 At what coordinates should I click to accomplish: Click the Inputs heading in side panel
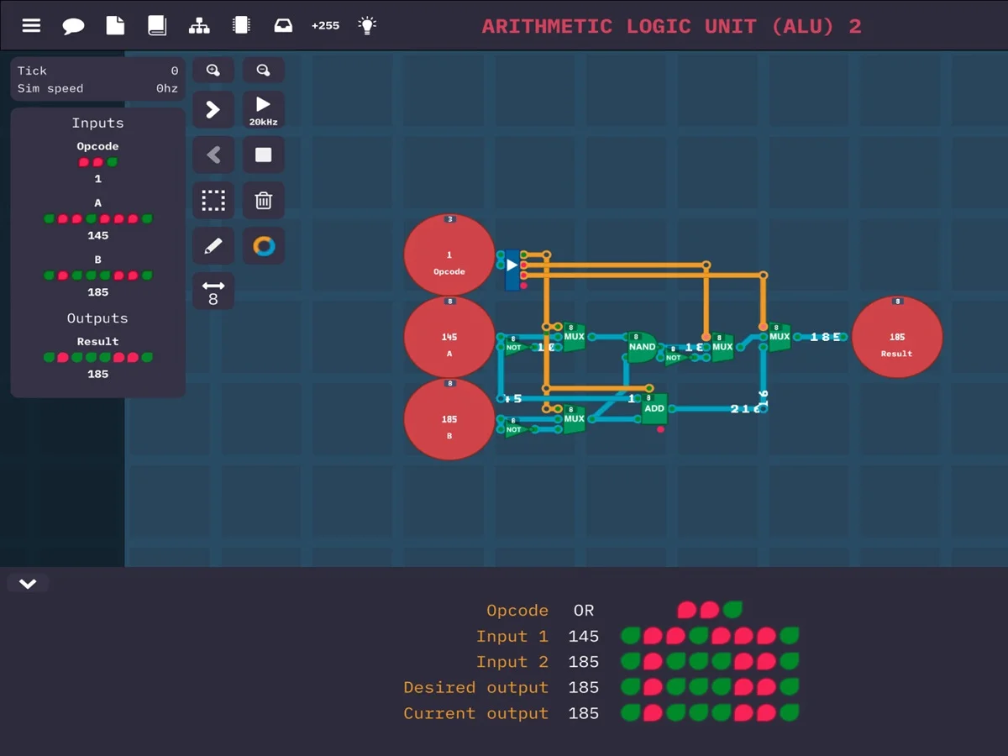click(x=97, y=123)
